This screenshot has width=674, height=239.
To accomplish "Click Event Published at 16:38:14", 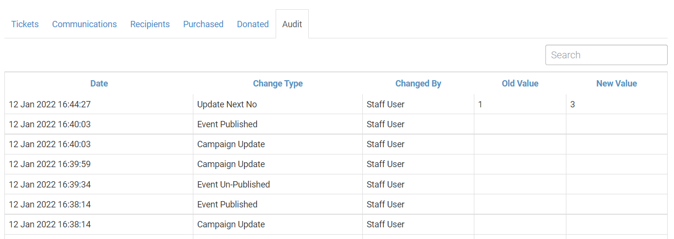I will (278, 205).
